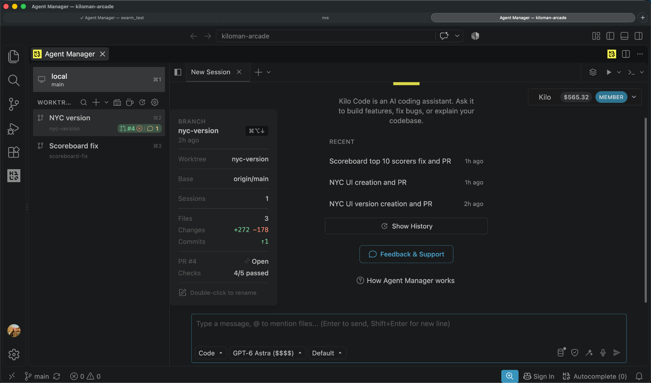This screenshot has width=651, height=383.
Task: Toggle the bottom panel layout button
Action: (x=624, y=36)
